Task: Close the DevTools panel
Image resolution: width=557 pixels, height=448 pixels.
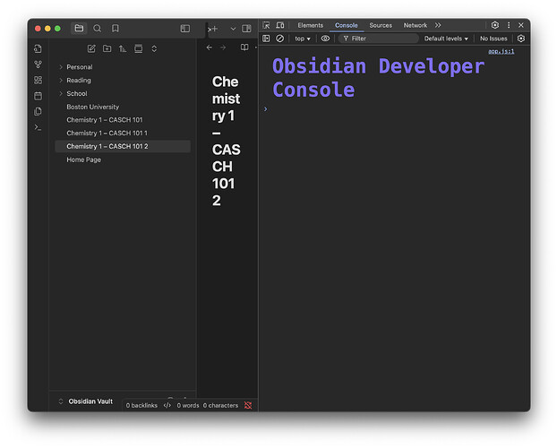Action: (521, 25)
